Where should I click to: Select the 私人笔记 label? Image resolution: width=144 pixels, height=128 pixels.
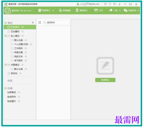pos(15,36)
